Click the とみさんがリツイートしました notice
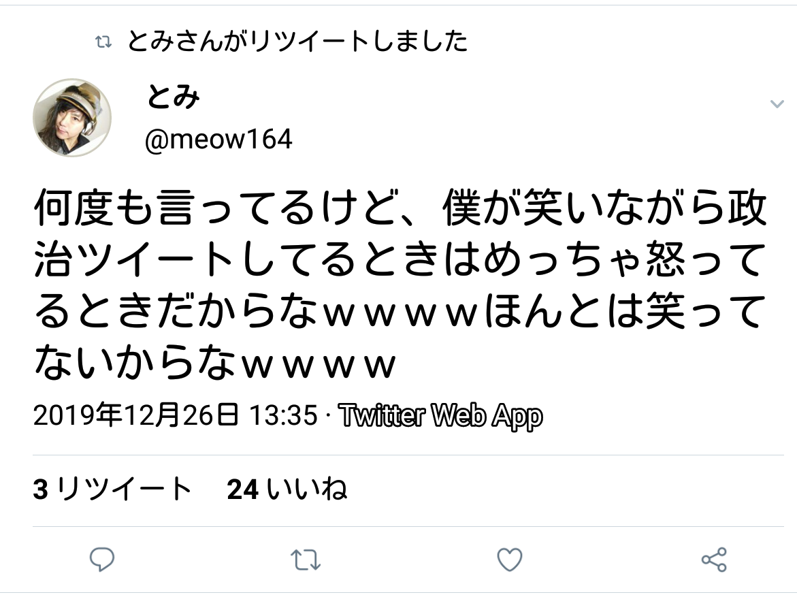The height and width of the screenshot is (597, 797). click(297, 42)
